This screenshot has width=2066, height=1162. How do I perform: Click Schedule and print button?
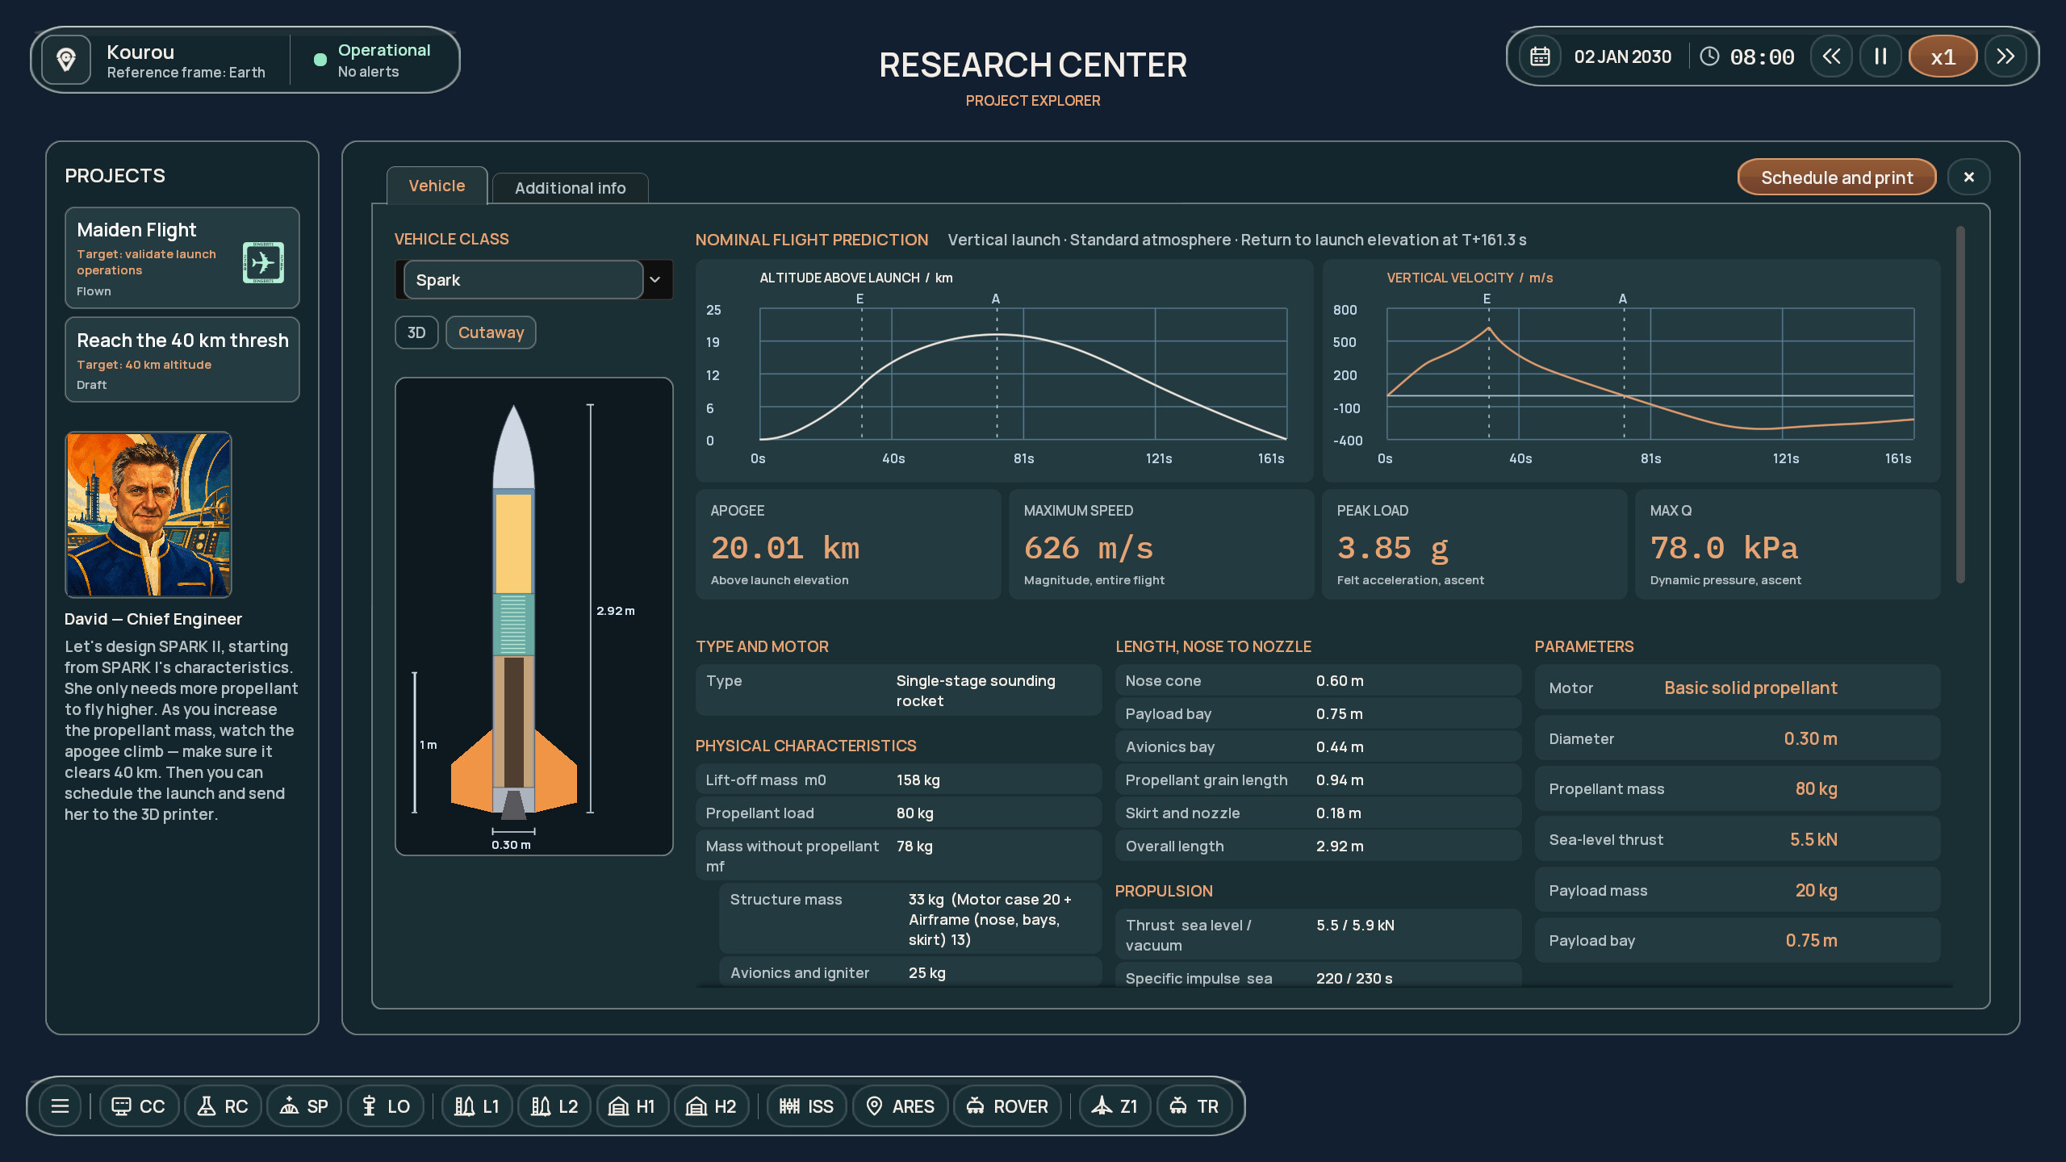[1837, 178]
